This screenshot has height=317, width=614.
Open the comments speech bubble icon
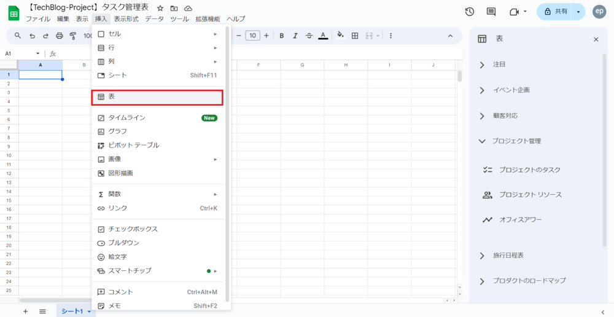pyautogui.click(x=491, y=12)
